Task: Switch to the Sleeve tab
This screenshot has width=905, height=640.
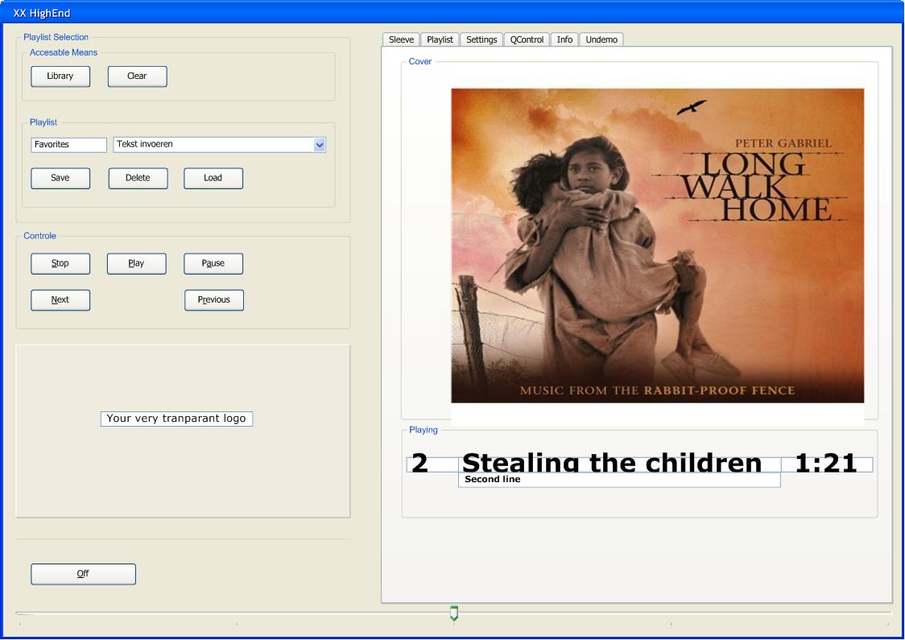Action: (401, 39)
